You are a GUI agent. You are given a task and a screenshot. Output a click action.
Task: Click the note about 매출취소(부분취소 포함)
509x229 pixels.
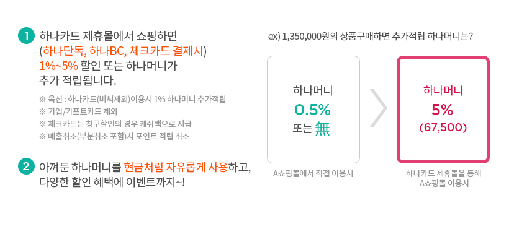(114, 136)
